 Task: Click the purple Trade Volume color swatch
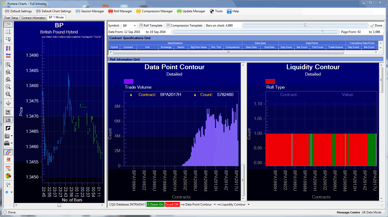129,81
